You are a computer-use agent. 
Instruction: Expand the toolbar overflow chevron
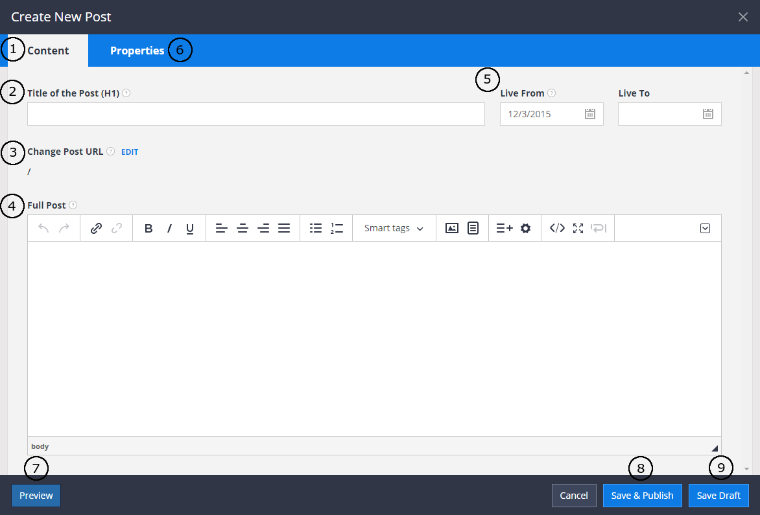click(x=705, y=227)
